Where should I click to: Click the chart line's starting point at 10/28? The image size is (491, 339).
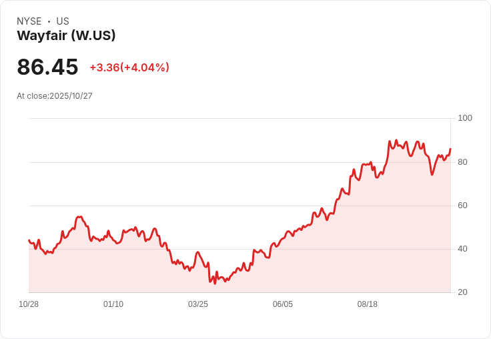click(x=29, y=240)
